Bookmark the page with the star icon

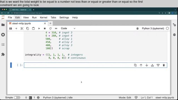165,13
